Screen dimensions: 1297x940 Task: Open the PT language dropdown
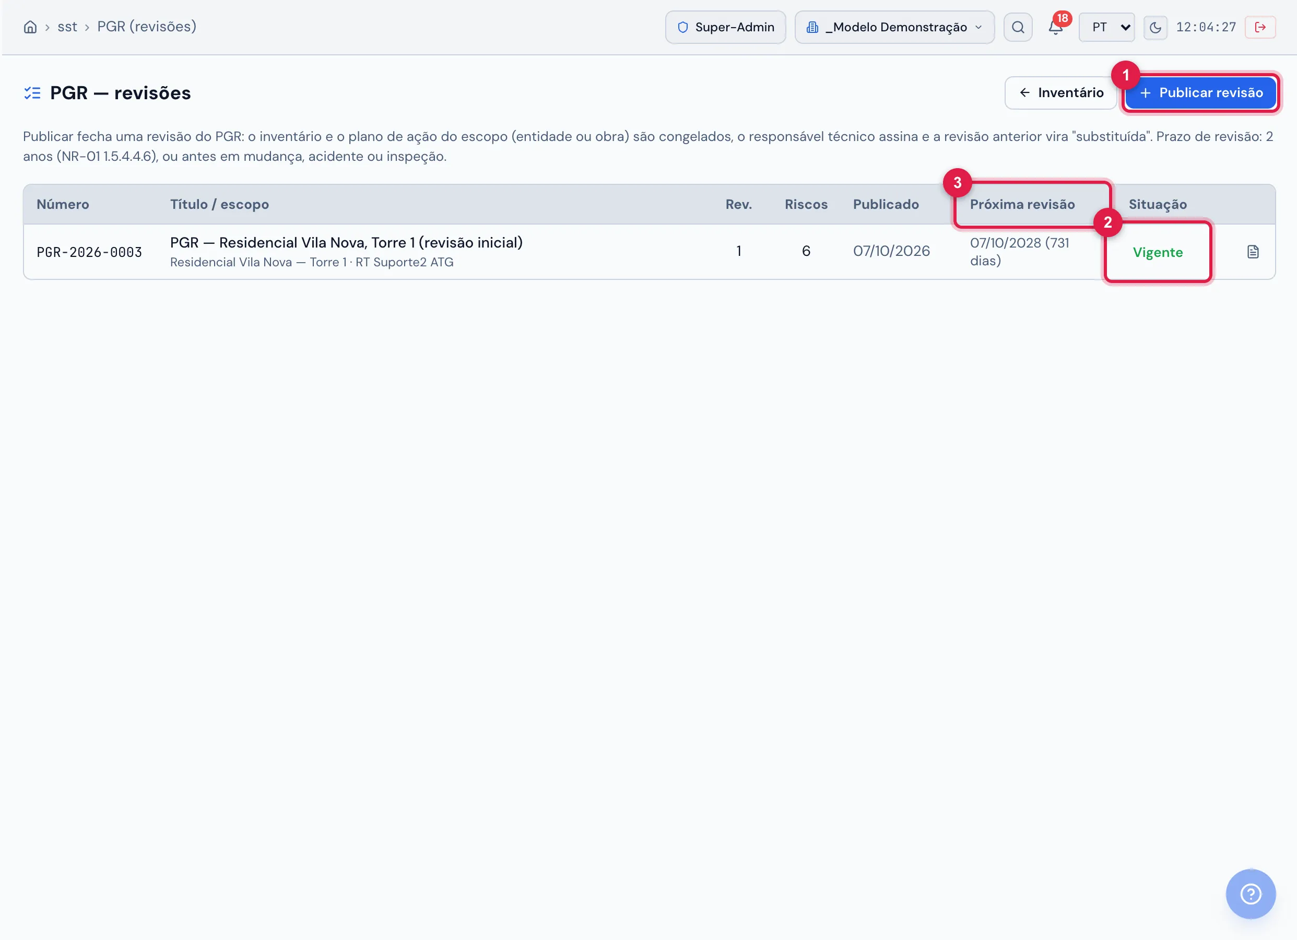1106,27
